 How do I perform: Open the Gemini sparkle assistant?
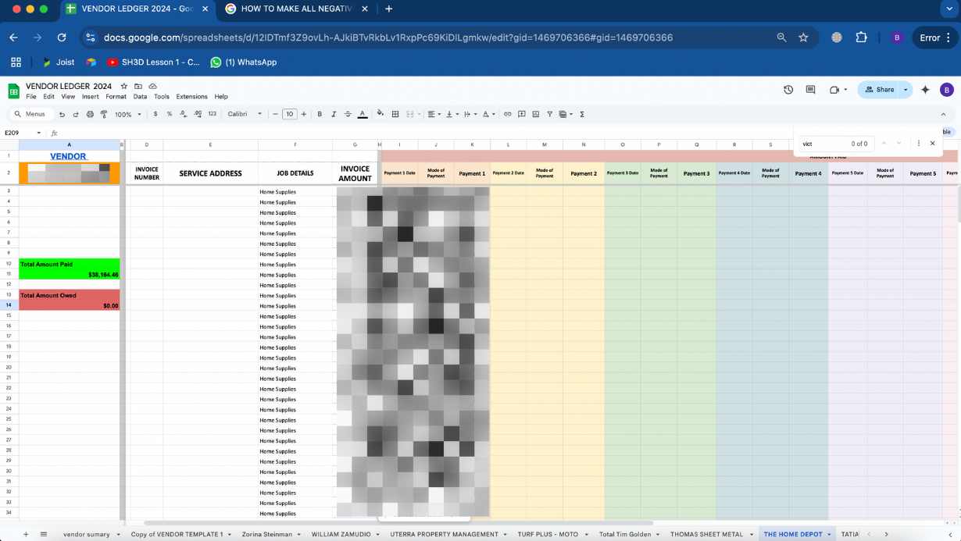926,90
